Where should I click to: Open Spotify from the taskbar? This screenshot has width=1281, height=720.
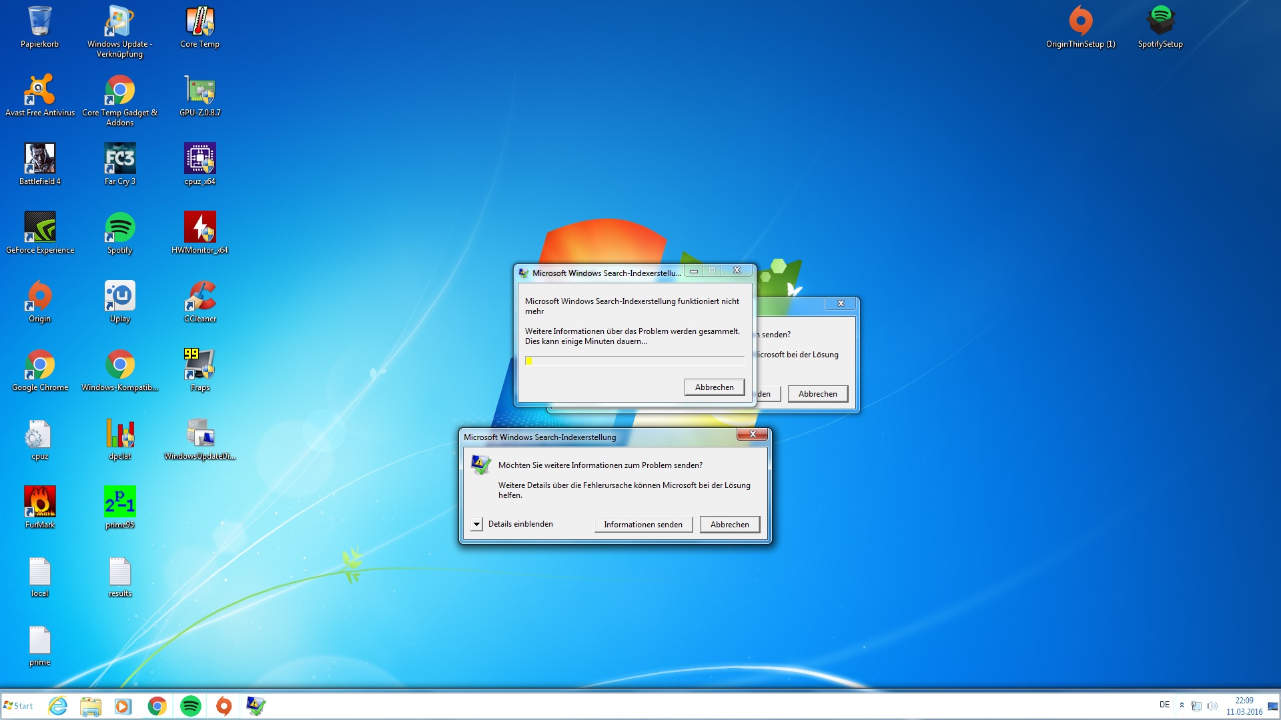click(x=191, y=706)
